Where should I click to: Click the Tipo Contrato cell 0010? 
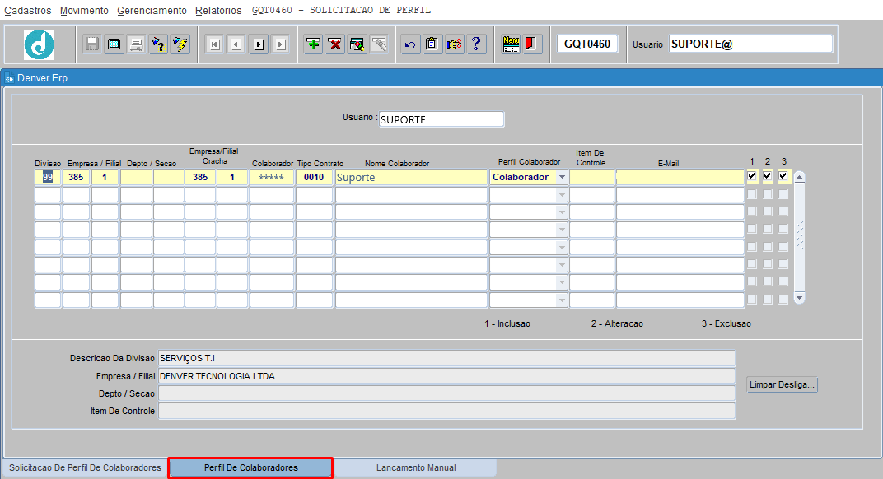tap(314, 177)
